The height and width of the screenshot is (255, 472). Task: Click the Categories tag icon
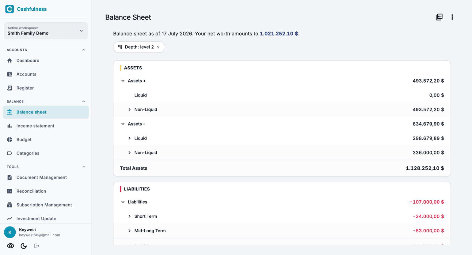(x=10, y=153)
